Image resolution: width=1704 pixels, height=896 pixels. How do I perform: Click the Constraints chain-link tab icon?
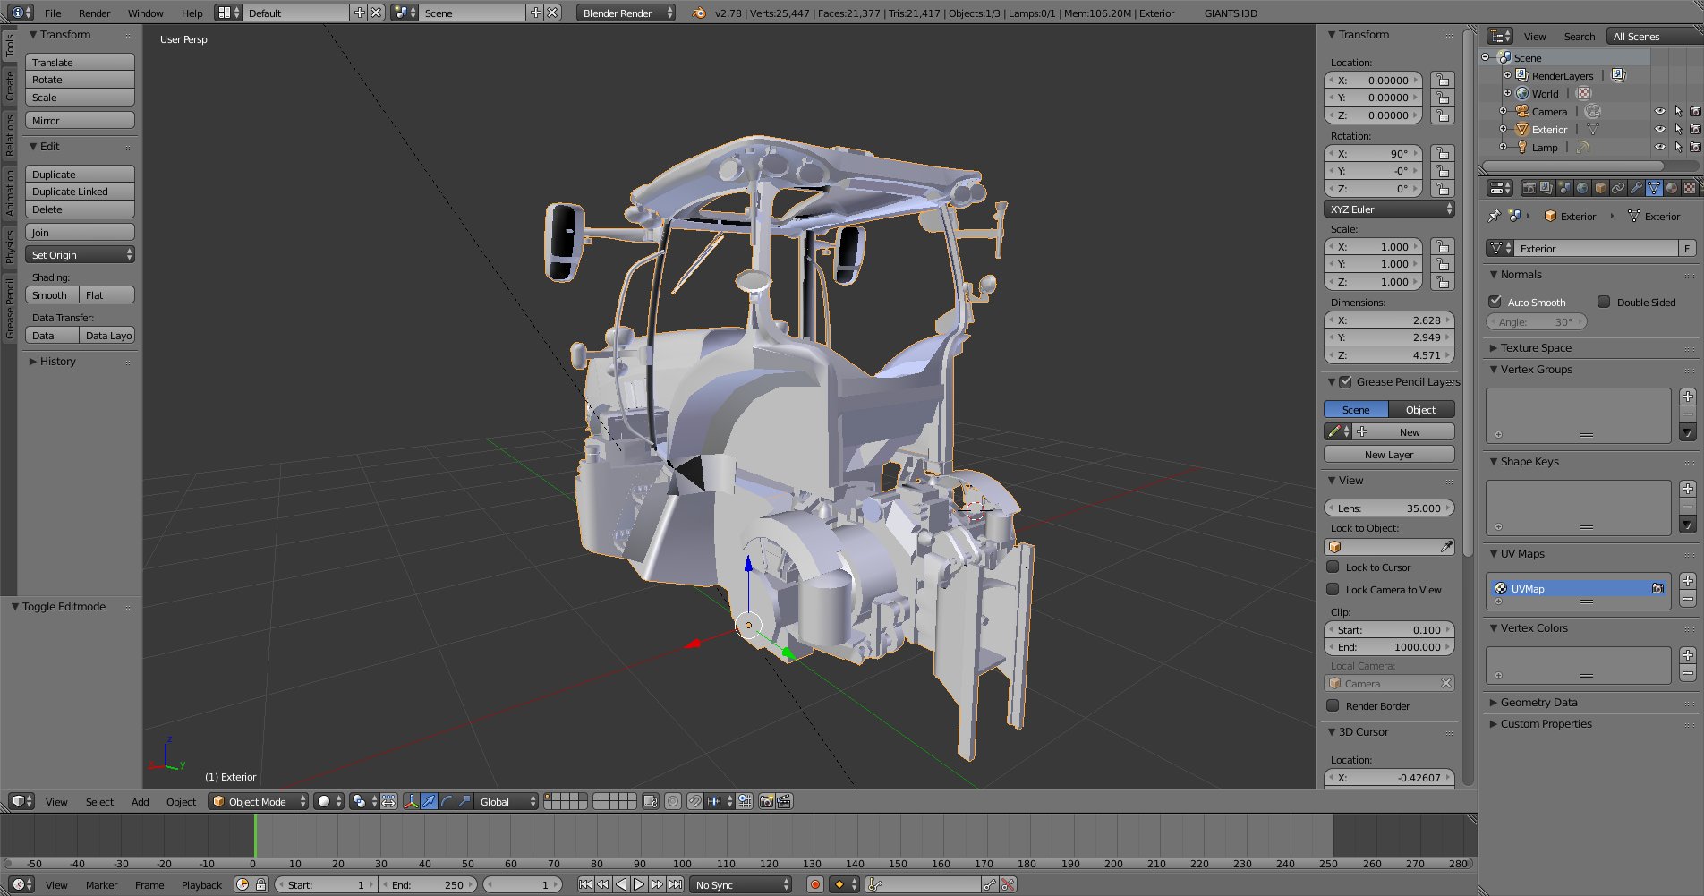1618,188
